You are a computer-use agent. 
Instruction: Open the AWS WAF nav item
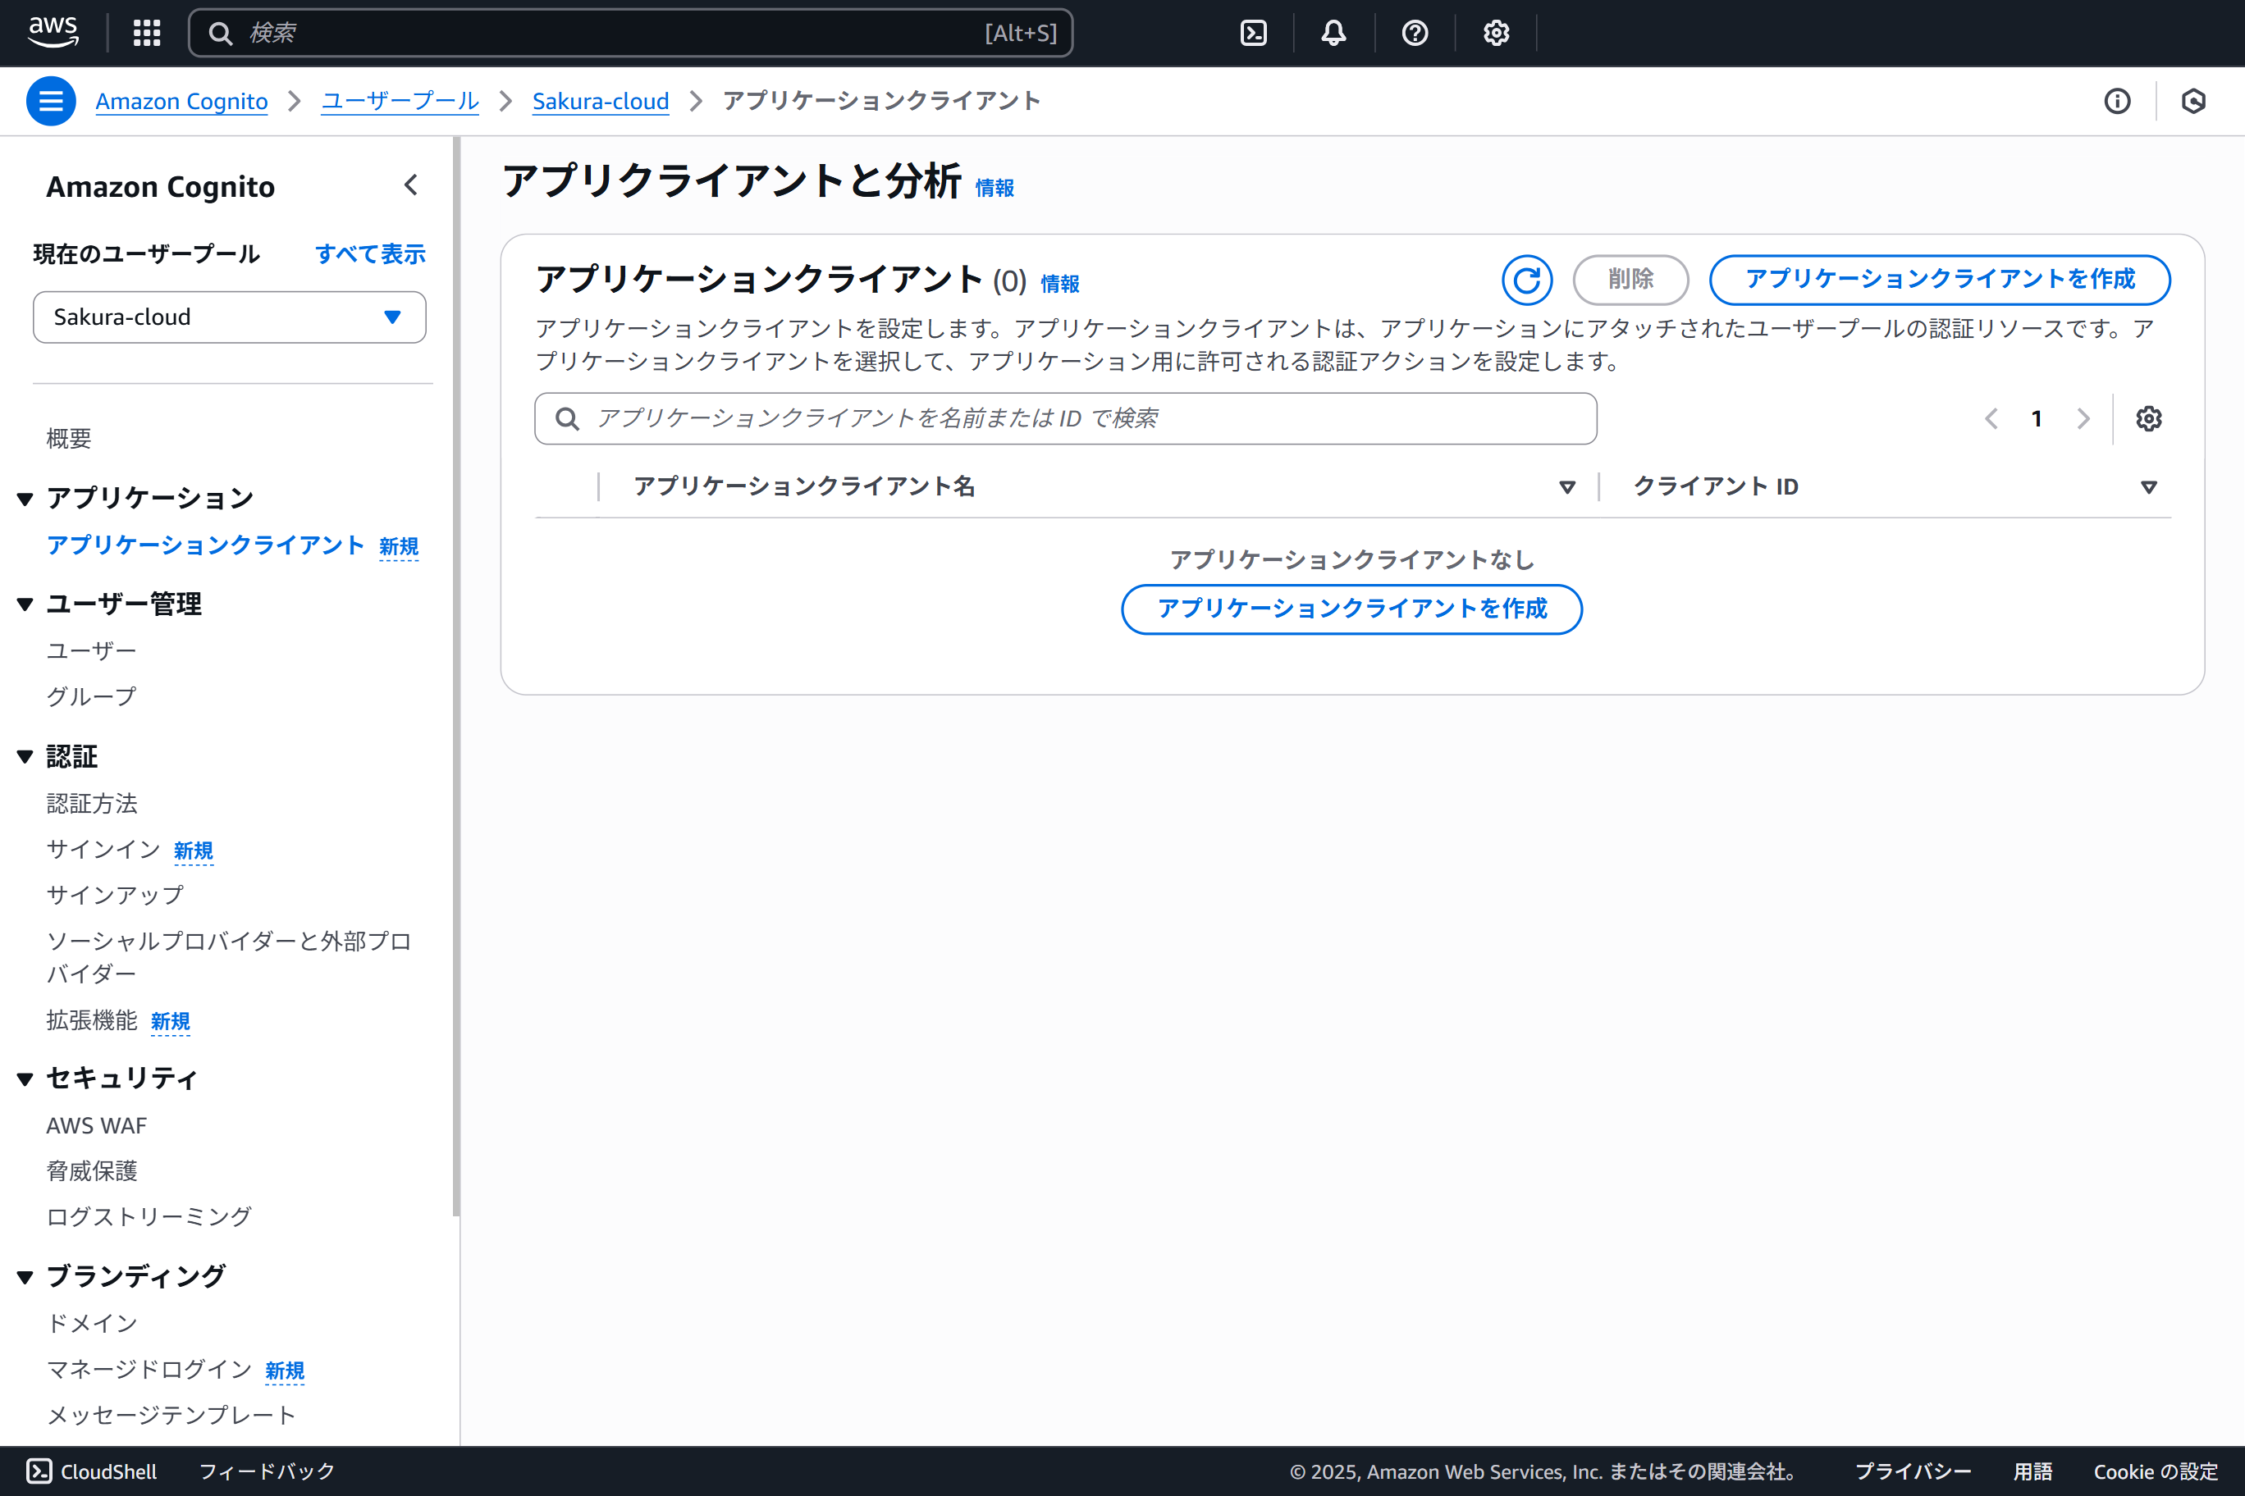(x=96, y=1126)
